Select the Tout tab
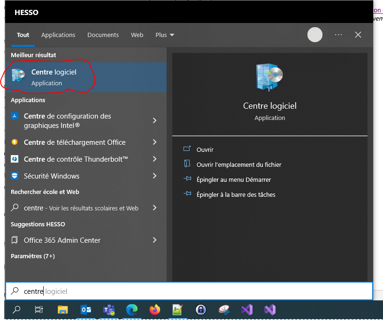The width and height of the screenshot is (383, 328). [x=23, y=35]
